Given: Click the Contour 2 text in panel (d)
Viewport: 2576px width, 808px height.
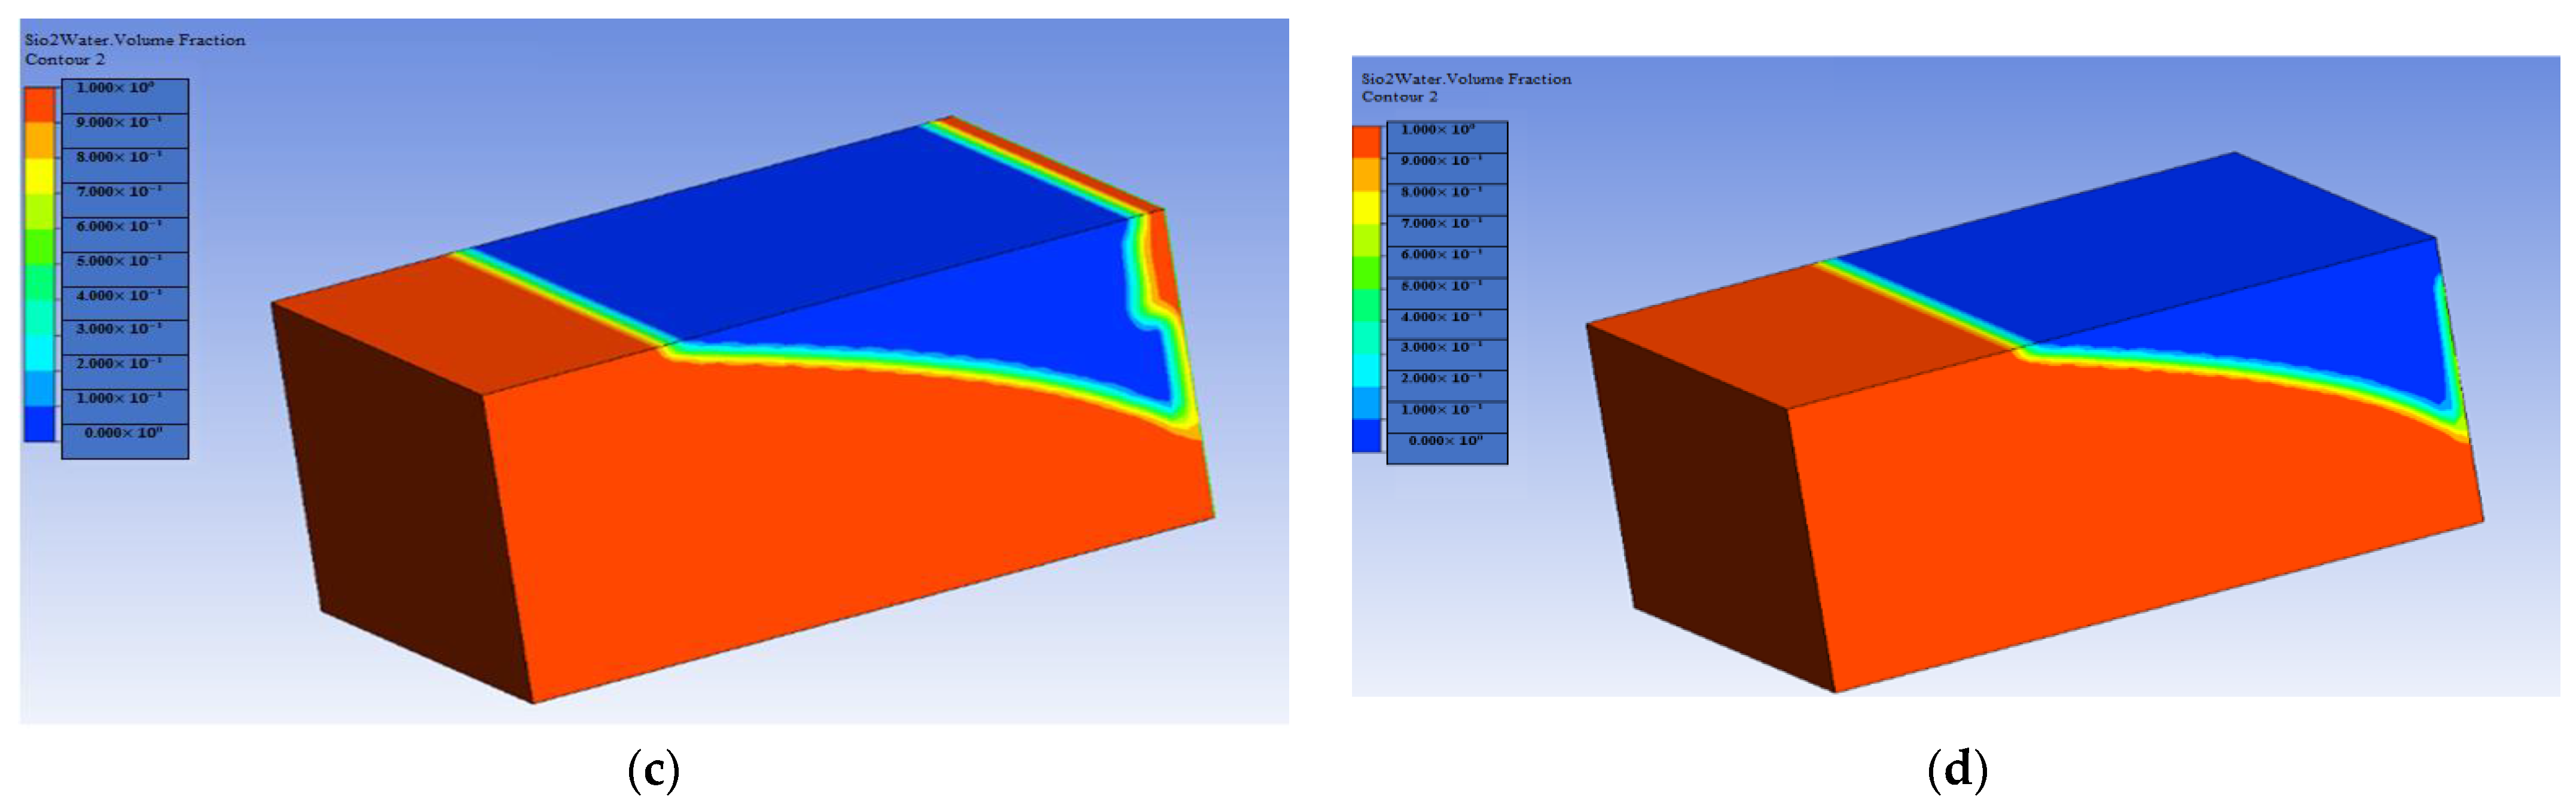Looking at the screenshot, I should (x=1399, y=97).
